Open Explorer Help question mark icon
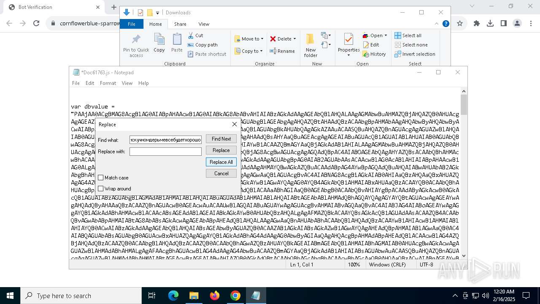Image resolution: width=540 pixels, height=304 pixels. pyautogui.click(x=445, y=24)
